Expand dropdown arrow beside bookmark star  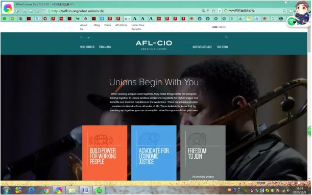tap(220, 11)
